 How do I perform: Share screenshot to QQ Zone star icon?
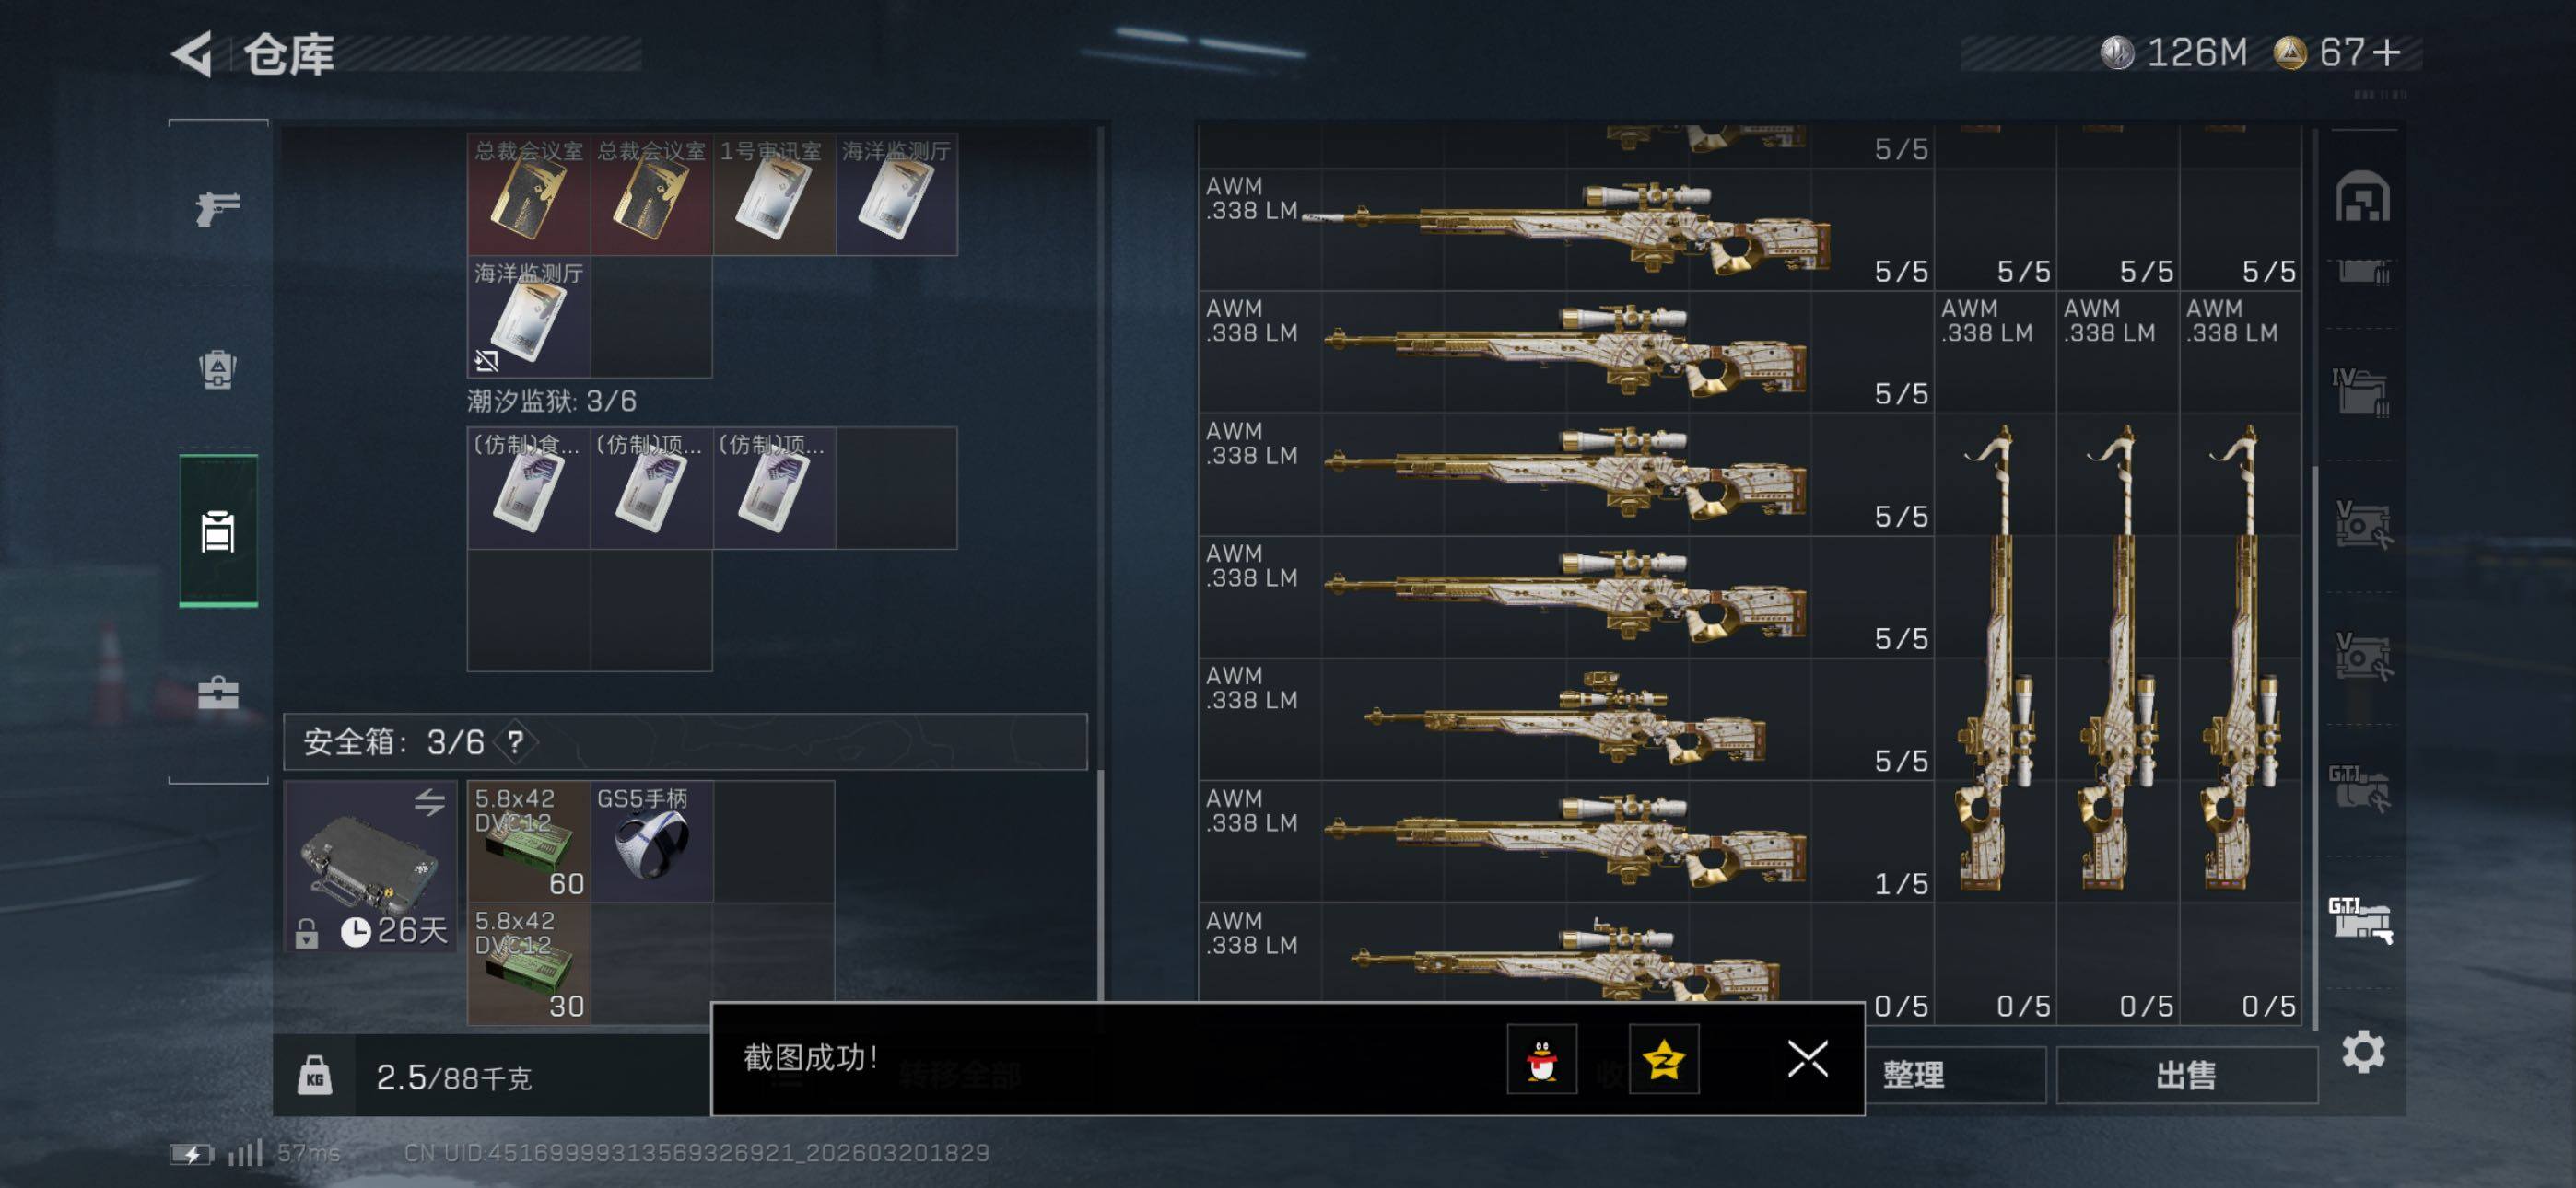1663,1059
